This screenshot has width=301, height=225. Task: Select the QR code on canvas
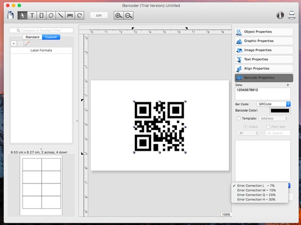[x=160, y=127]
